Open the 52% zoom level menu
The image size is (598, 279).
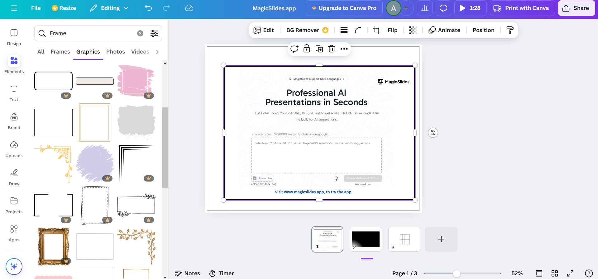(517, 273)
